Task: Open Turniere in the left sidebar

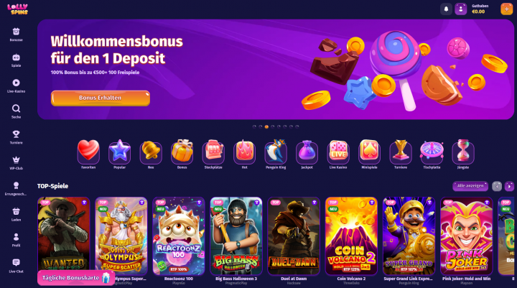Action: pos(16,137)
